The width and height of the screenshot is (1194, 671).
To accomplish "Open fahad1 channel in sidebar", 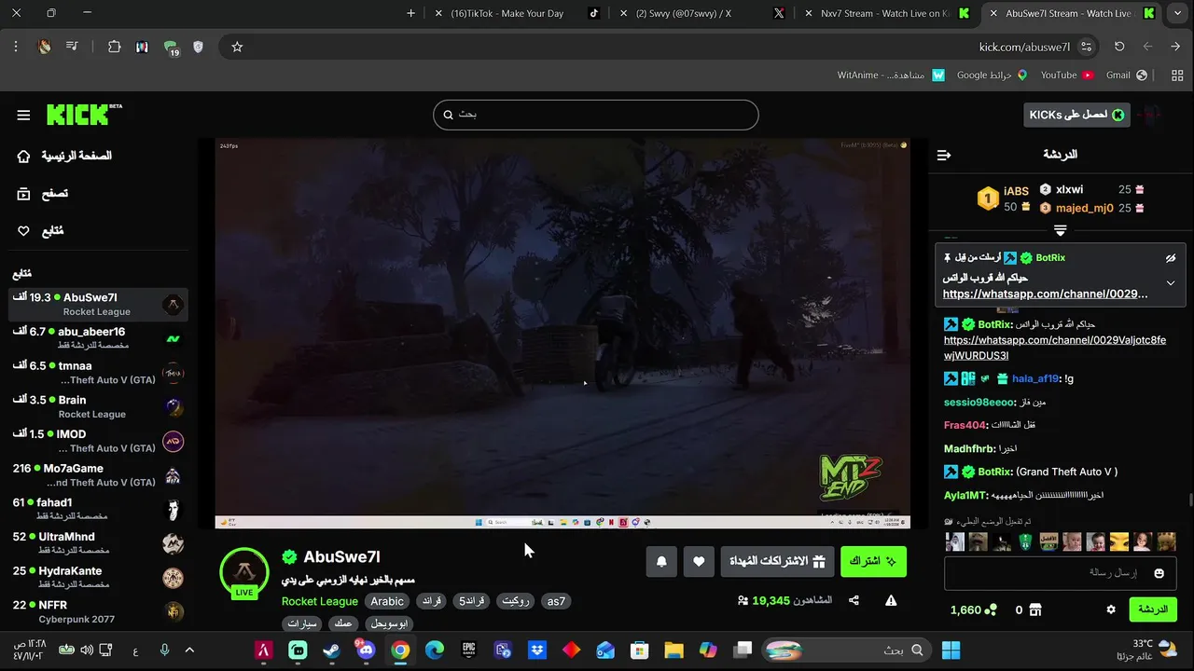I will (98, 509).
